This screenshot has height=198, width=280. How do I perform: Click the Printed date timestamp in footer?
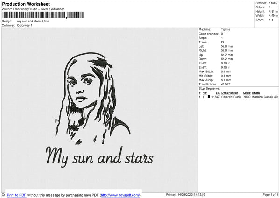[x=186, y=195]
